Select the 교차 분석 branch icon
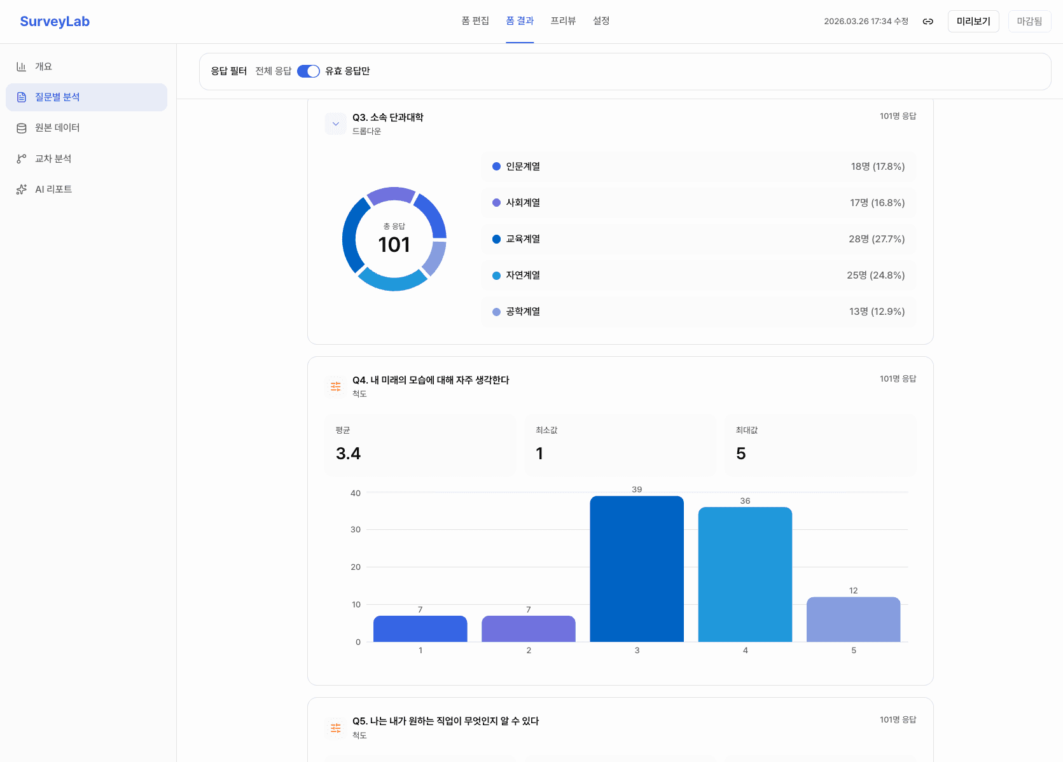Image resolution: width=1063 pixels, height=762 pixels. pyautogui.click(x=21, y=158)
